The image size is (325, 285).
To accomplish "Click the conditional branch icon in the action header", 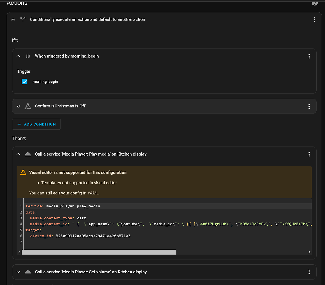I will [x=23, y=19].
